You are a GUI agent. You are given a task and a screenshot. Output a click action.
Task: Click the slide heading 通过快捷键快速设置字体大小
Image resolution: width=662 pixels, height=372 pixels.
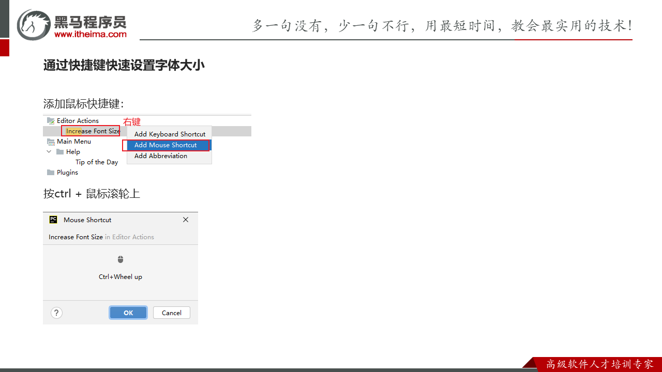[x=124, y=66]
